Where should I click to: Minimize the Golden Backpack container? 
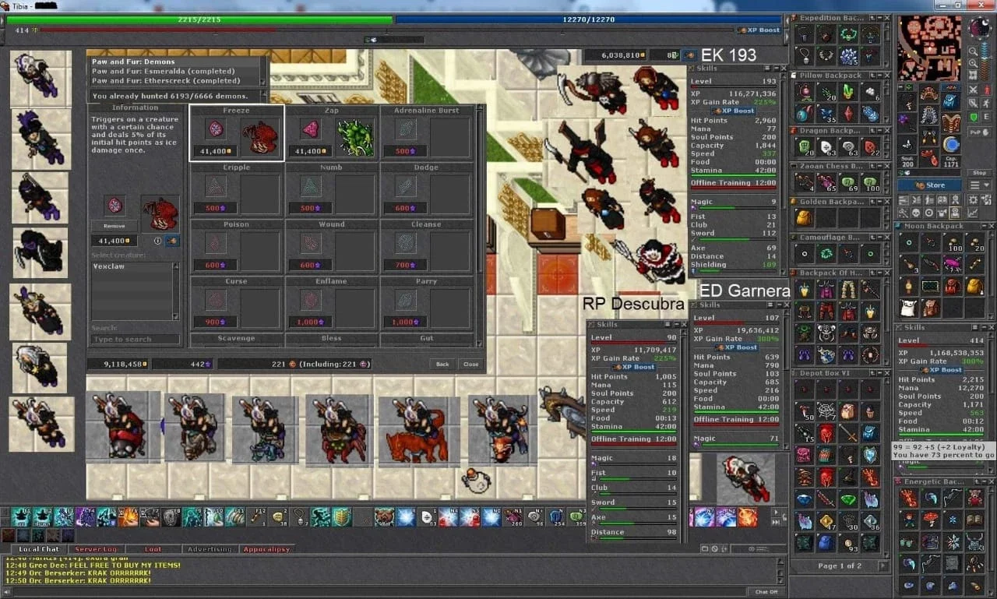[879, 202]
